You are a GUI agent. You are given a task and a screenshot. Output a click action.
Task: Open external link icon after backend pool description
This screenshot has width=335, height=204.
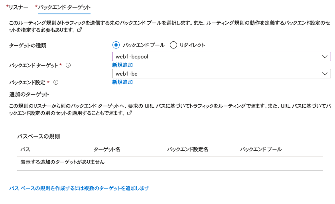[79, 30]
